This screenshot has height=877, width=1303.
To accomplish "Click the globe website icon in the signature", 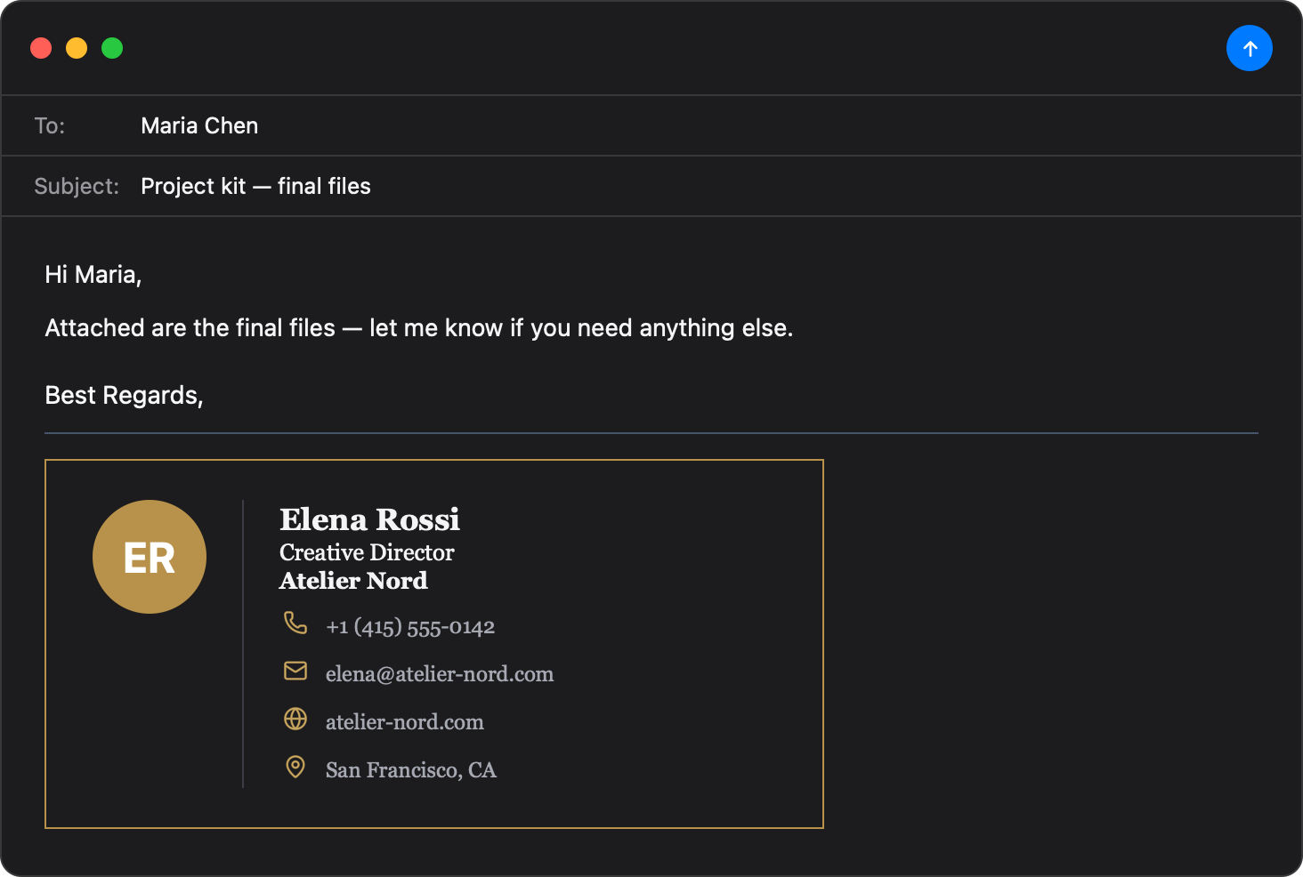I will tap(295, 719).
